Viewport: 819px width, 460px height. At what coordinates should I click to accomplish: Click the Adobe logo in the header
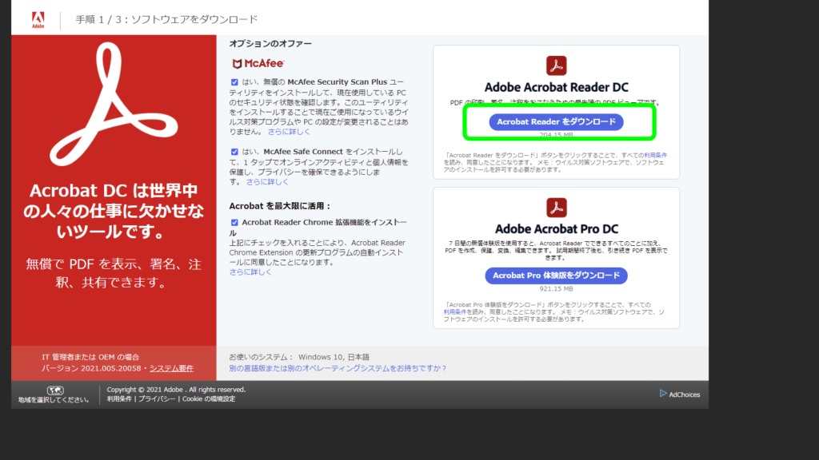(x=38, y=20)
